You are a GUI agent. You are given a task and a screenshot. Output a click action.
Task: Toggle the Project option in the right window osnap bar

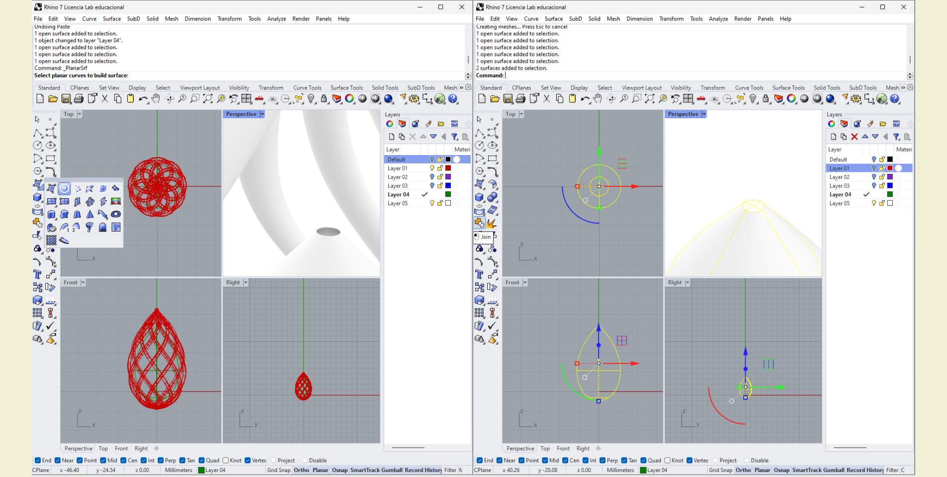click(716, 461)
